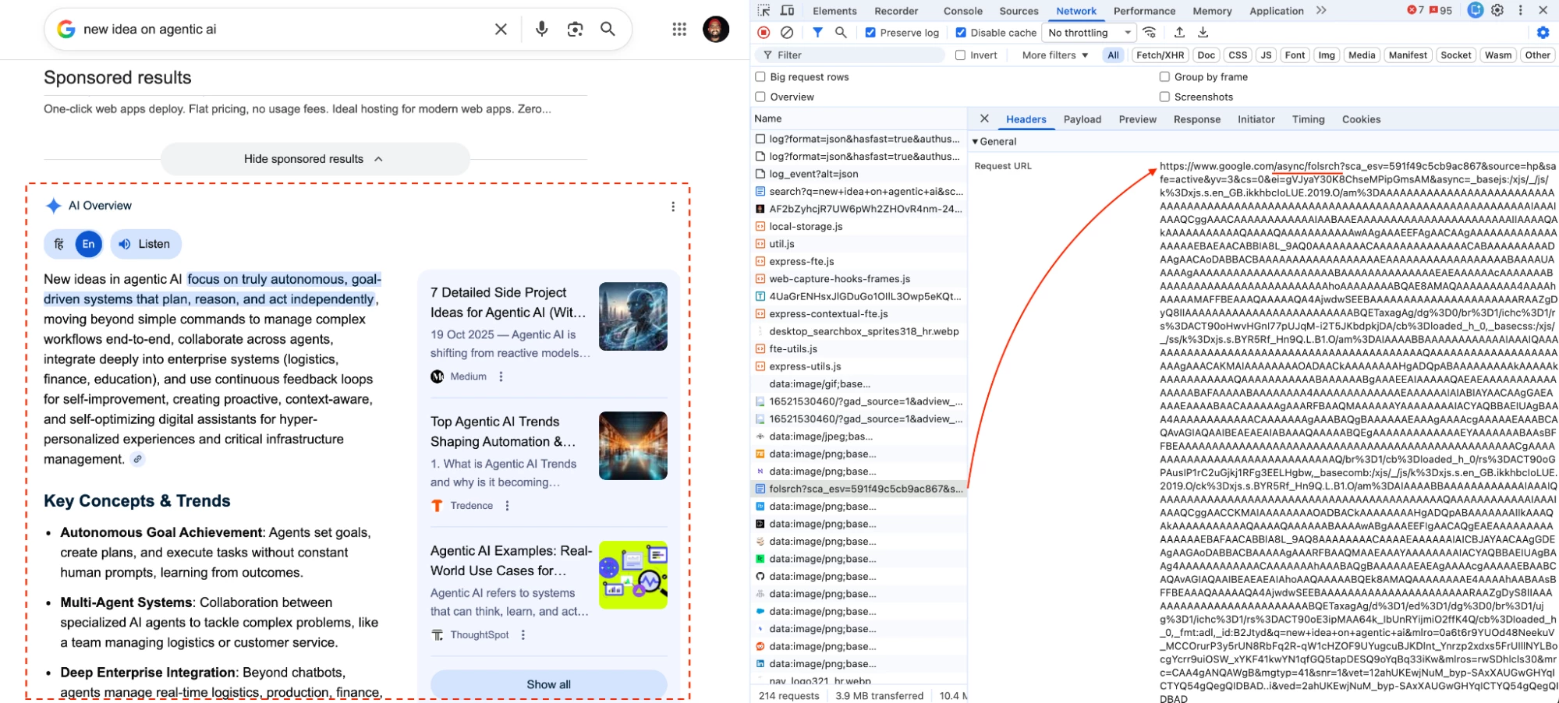Toggle Preserve log checkbox
The image size is (1559, 703).
pos(870,33)
